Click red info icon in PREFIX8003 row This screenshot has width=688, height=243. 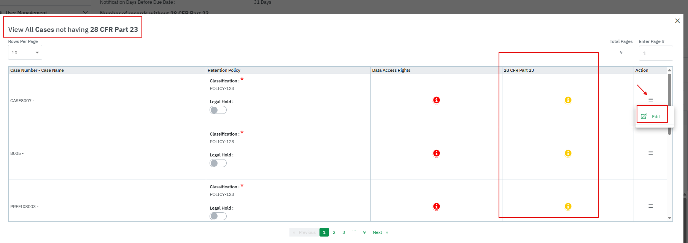[x=436, y=207]
